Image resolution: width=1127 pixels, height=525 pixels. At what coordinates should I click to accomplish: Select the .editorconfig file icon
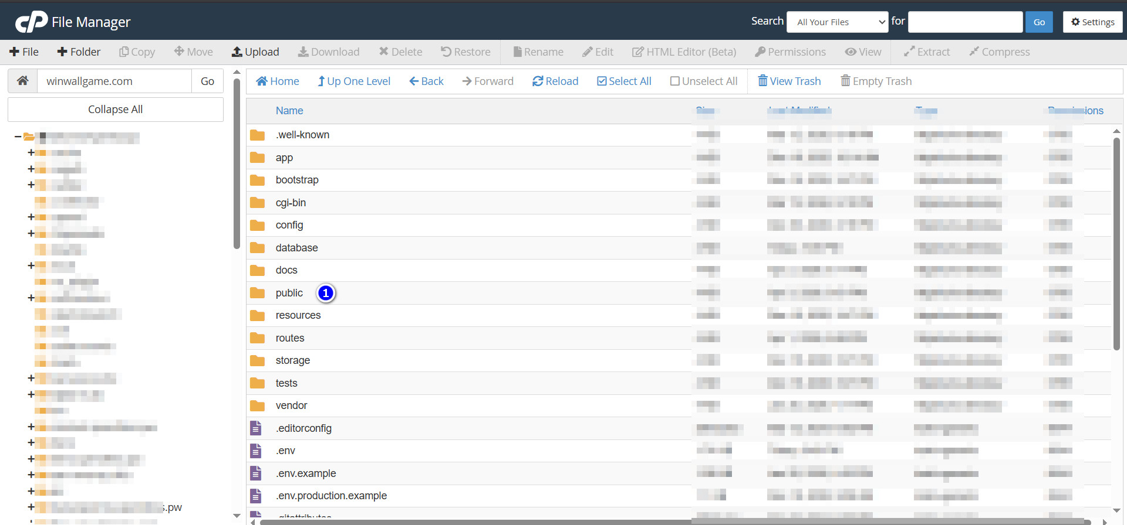point(256,428)
